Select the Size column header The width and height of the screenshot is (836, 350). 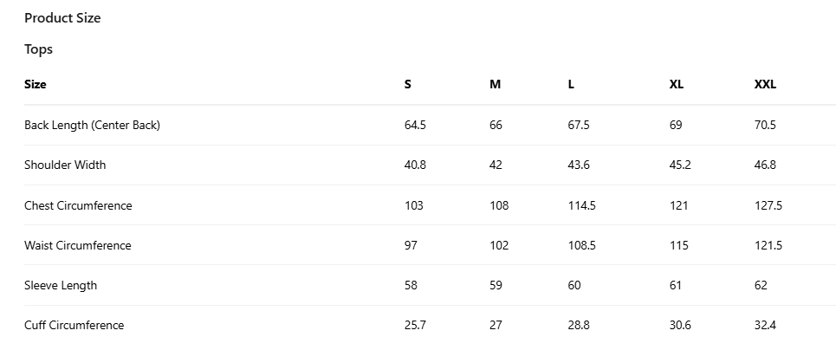click(x=36, y=84)
